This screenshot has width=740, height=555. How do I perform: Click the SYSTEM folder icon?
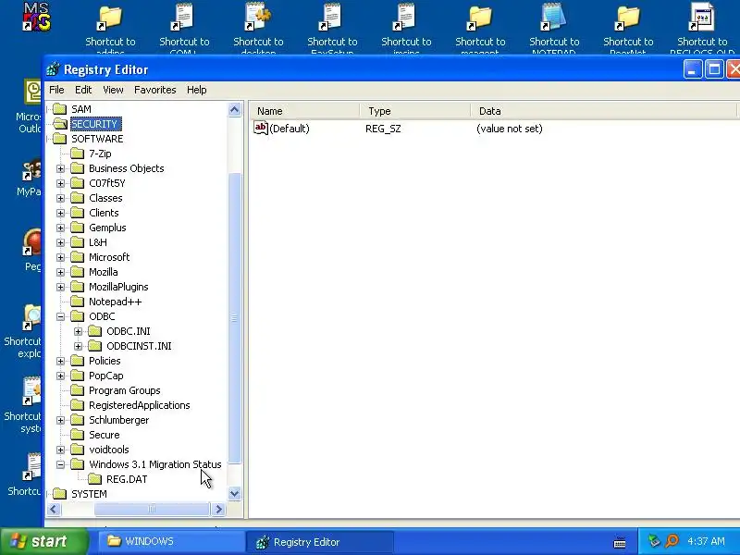59,494
